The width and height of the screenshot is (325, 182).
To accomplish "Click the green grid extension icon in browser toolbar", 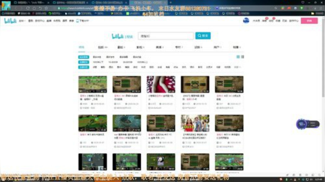I will [283, 8].
